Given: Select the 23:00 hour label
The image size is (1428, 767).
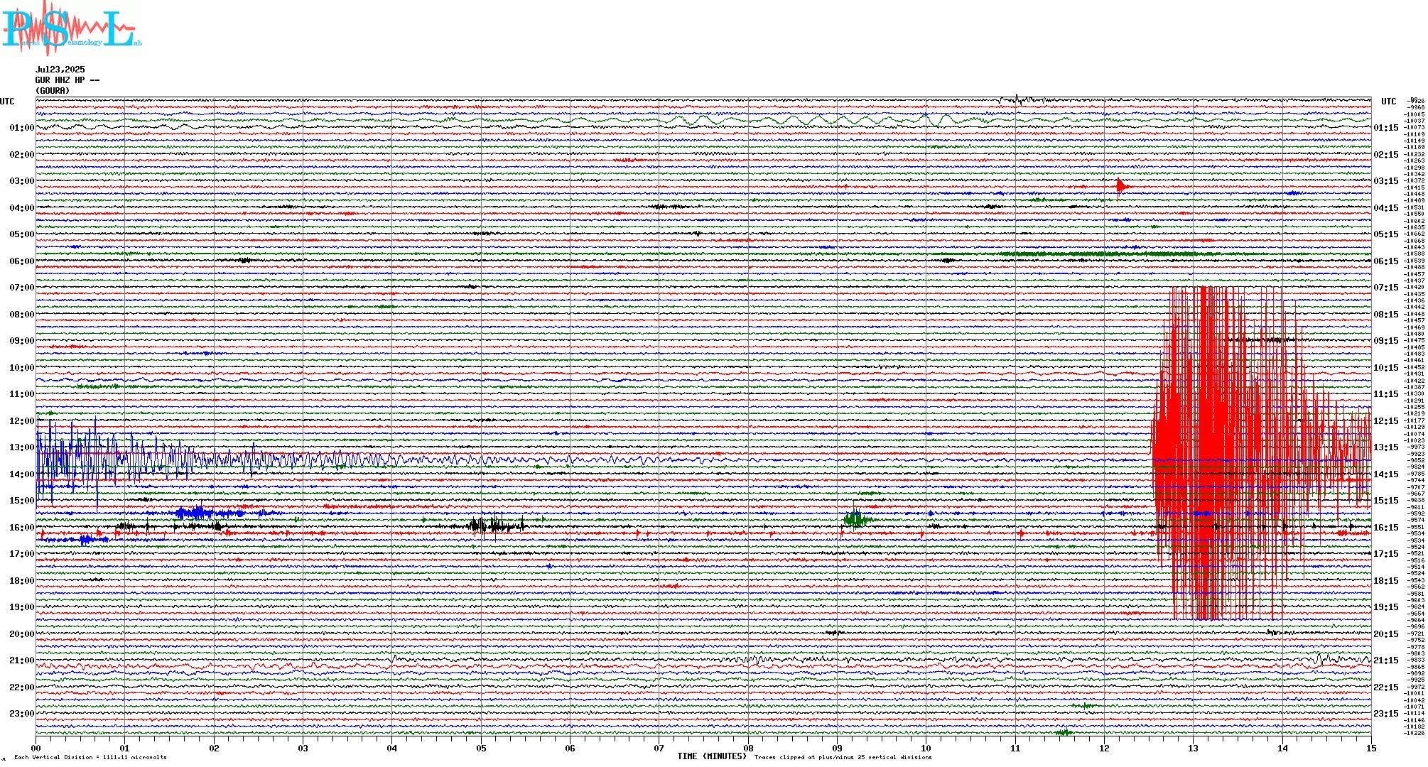Looking at the screenshot, I should 21,714.
